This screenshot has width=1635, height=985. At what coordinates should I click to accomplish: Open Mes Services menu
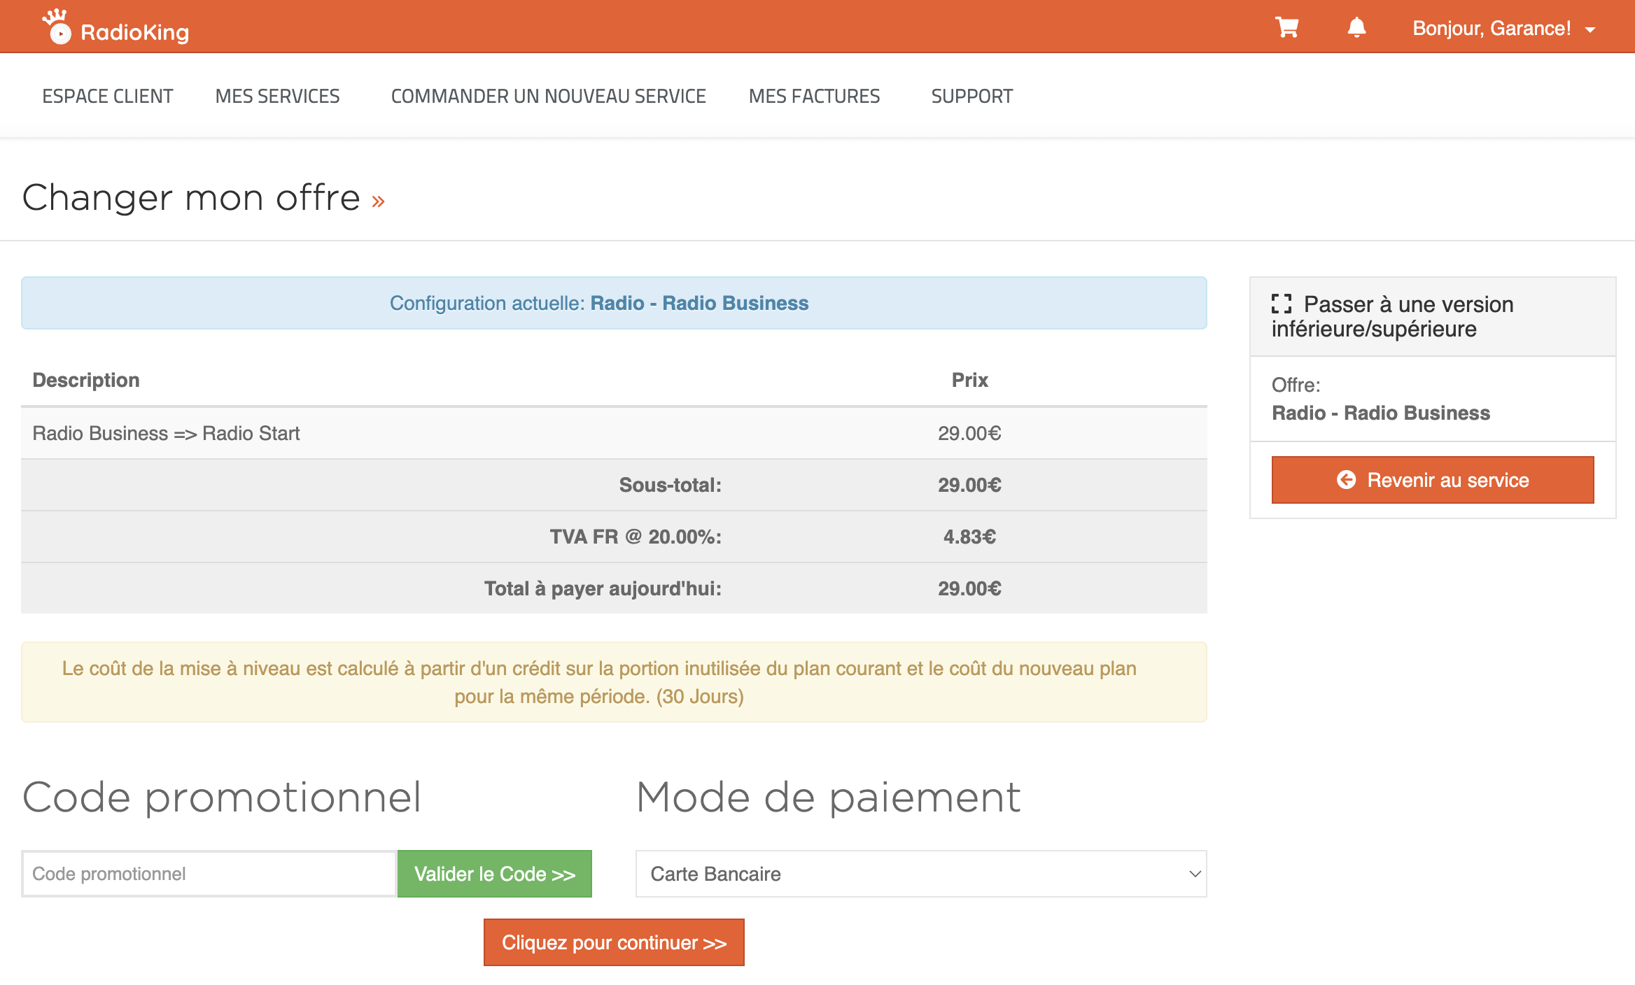click(x=277, y=96)
